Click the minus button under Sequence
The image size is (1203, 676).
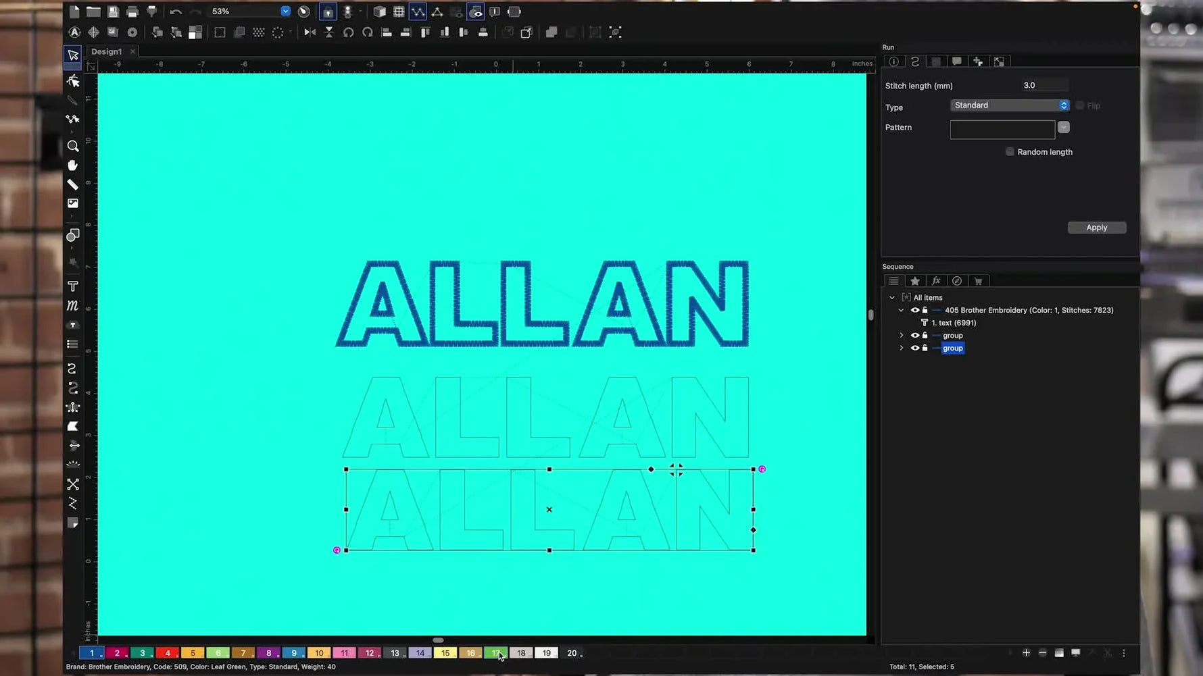coord(1043,653)
